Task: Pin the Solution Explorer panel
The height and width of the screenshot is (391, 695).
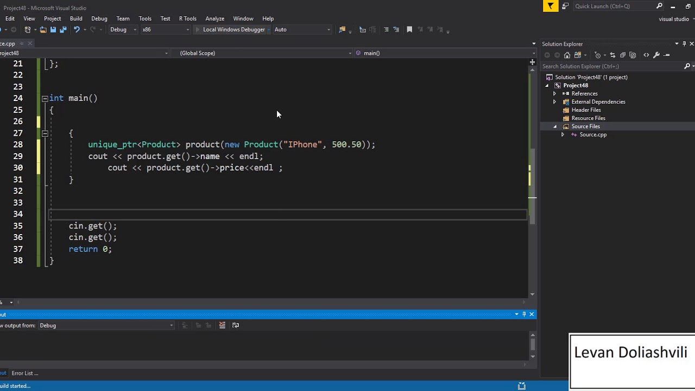Action: (x=684, y=43)
